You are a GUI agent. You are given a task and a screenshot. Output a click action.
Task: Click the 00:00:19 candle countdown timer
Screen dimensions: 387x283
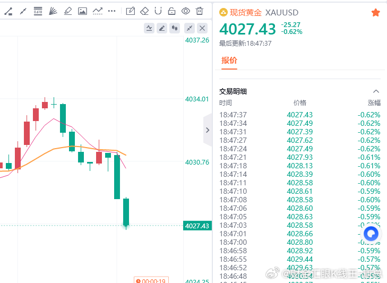[x=151, y=280]
